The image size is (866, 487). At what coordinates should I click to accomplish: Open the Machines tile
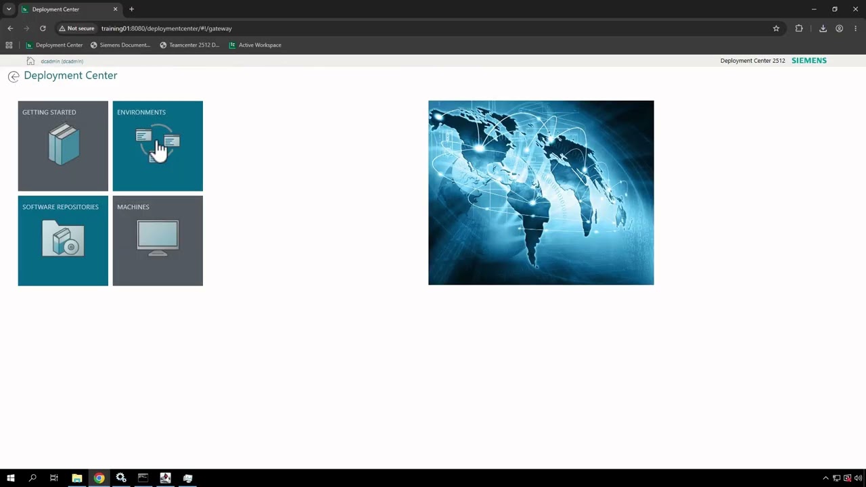pyautogui.click(x=158, y=241)
